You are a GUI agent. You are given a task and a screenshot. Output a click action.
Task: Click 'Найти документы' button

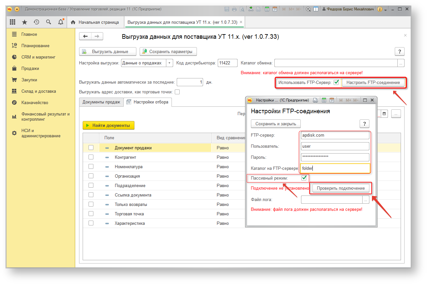[x=108, y=125]
